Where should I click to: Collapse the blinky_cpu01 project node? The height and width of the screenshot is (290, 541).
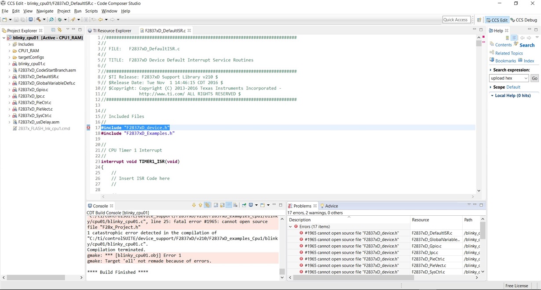point(4,38)
